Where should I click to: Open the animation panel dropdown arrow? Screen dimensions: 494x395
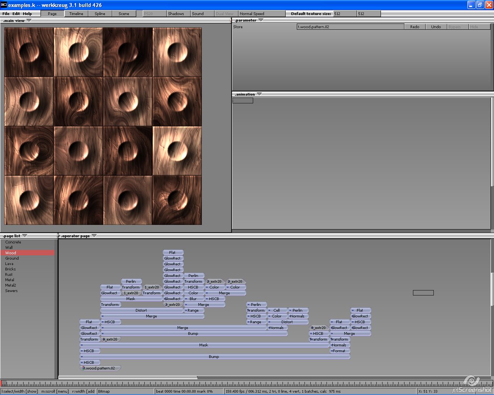[259, 94]
